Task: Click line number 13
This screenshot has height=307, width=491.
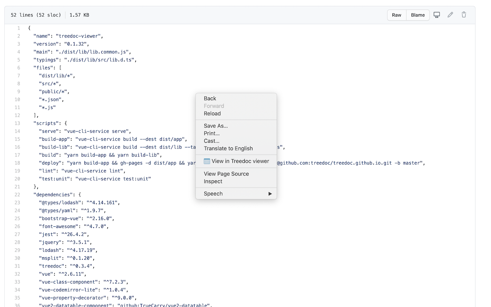Action: click(17, 123)
